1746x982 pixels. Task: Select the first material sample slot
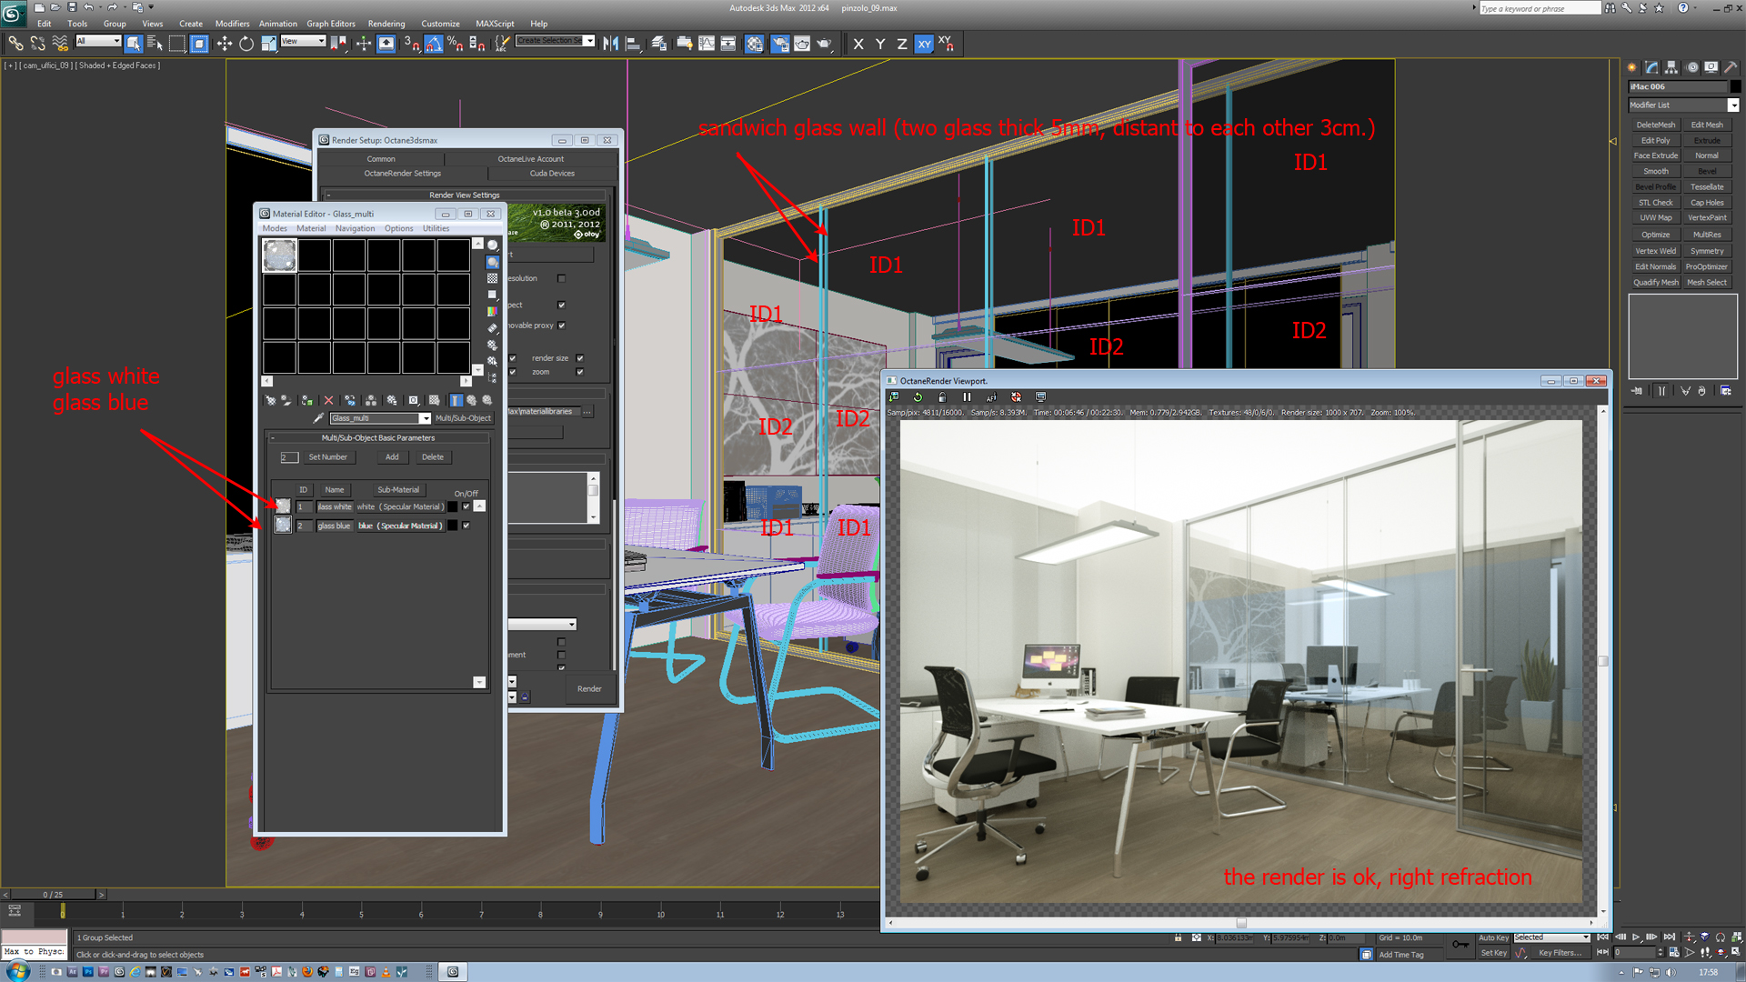click(x=279, y=256)
